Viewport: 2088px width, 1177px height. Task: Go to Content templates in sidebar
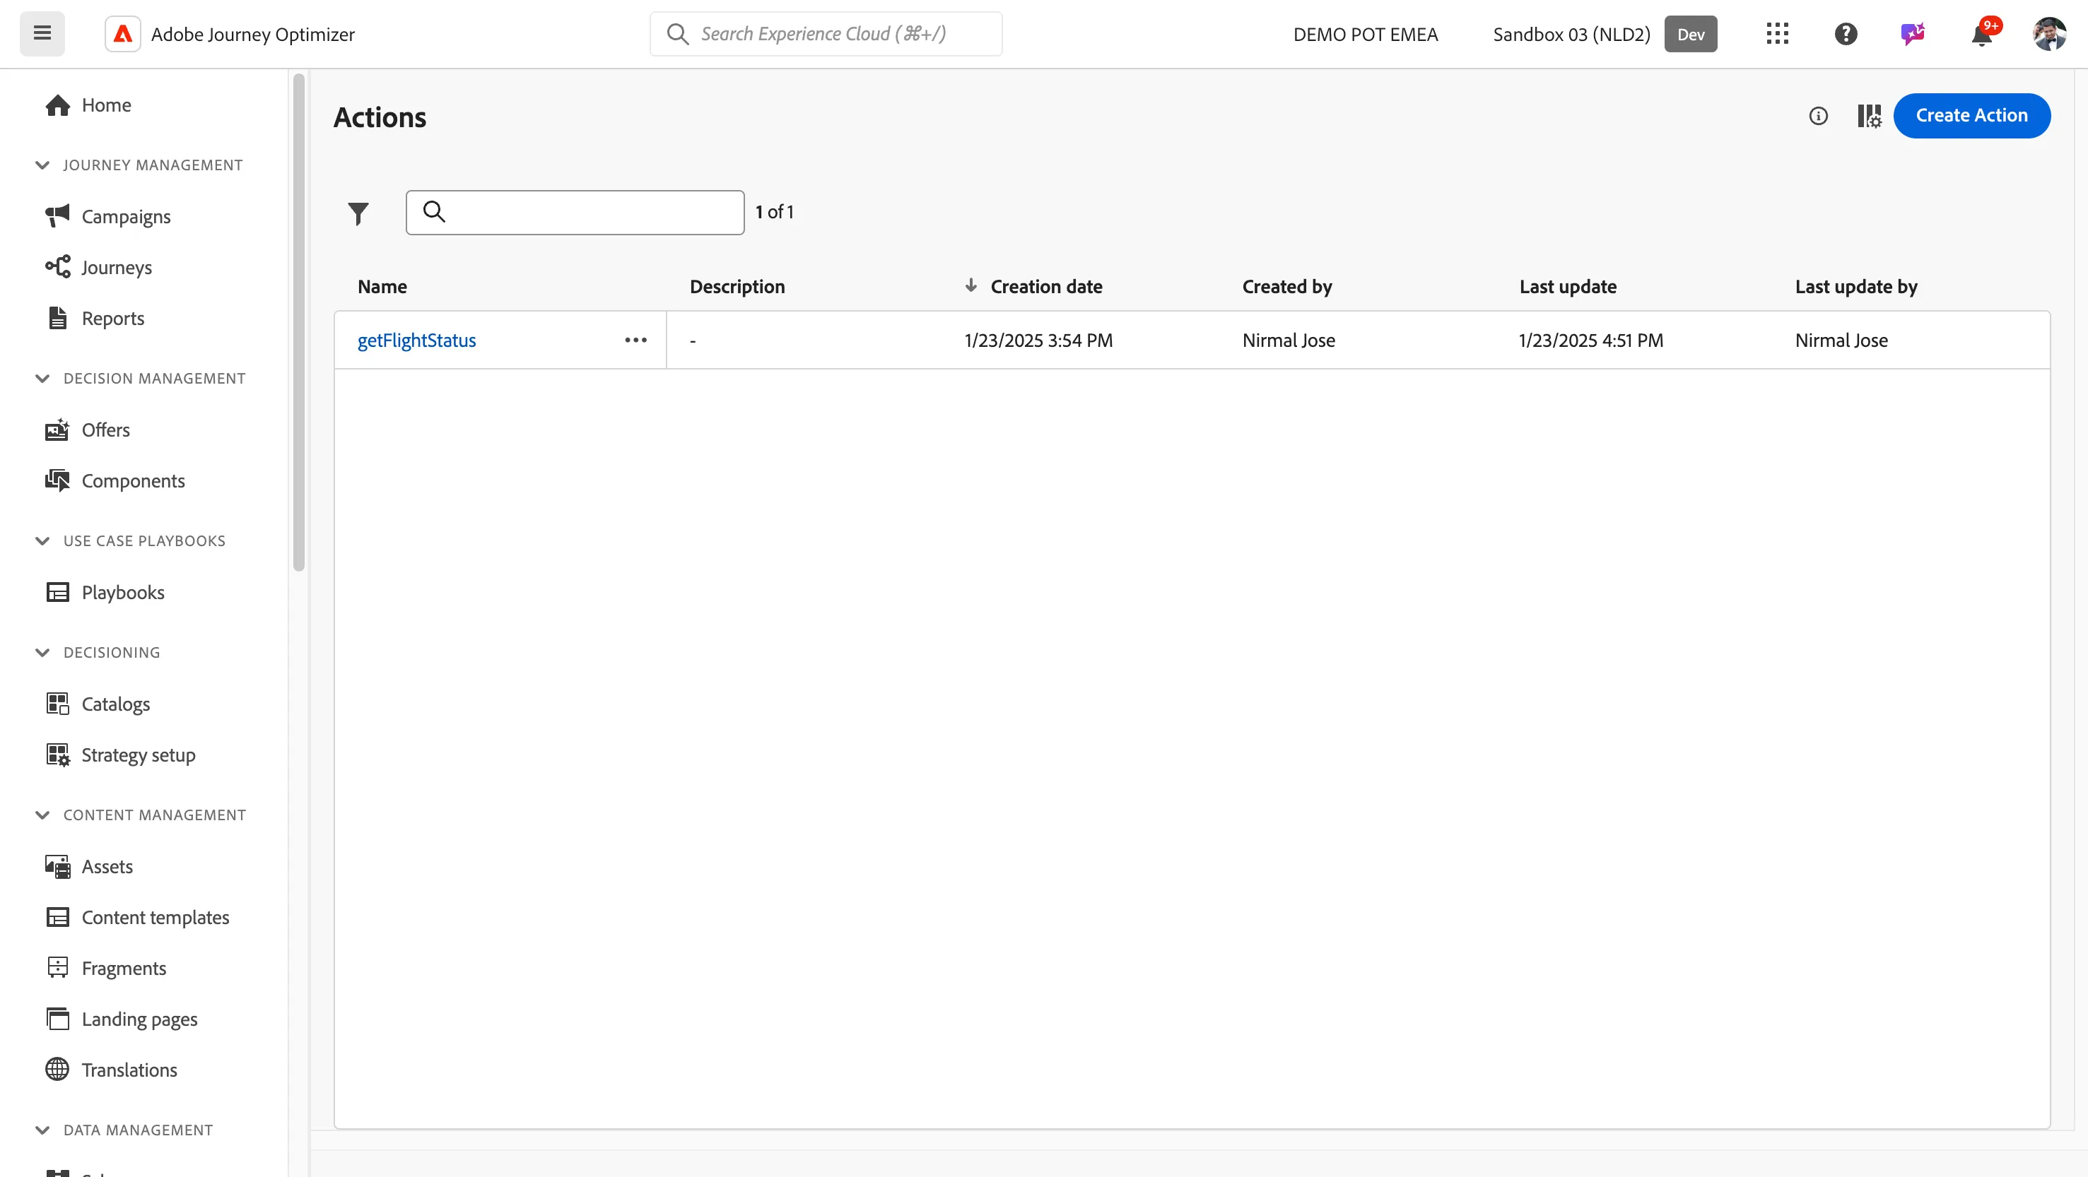[x=156, y=918]
